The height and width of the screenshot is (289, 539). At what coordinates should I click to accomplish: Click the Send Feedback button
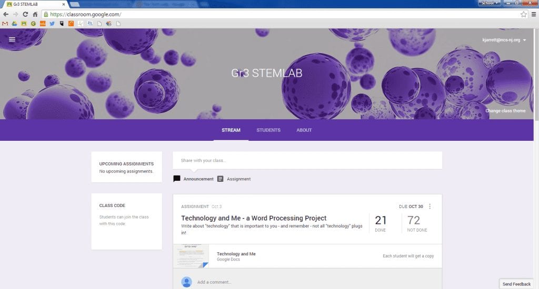[516, 284]
